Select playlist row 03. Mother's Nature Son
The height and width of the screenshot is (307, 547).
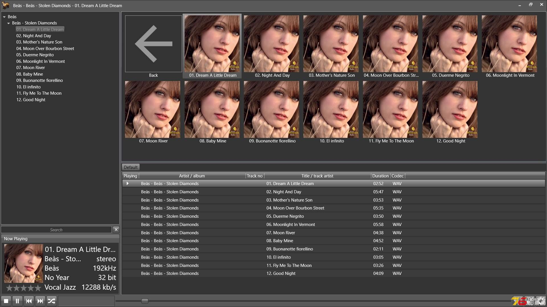pyautogui.click(x=334, y=200)
